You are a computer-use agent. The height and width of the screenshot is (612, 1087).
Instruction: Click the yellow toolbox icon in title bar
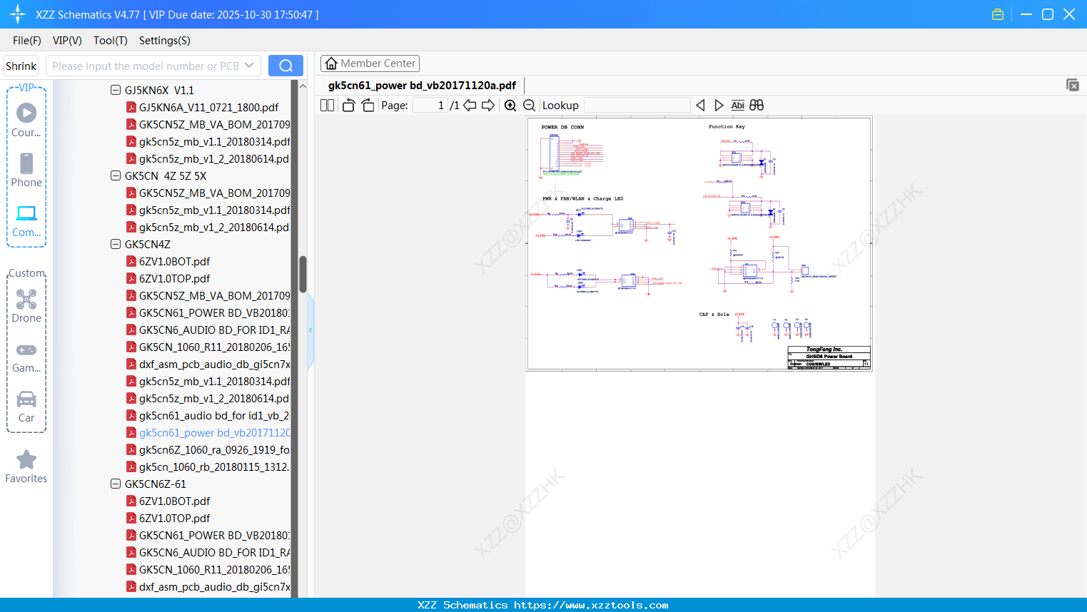click(x=998, y=14)
